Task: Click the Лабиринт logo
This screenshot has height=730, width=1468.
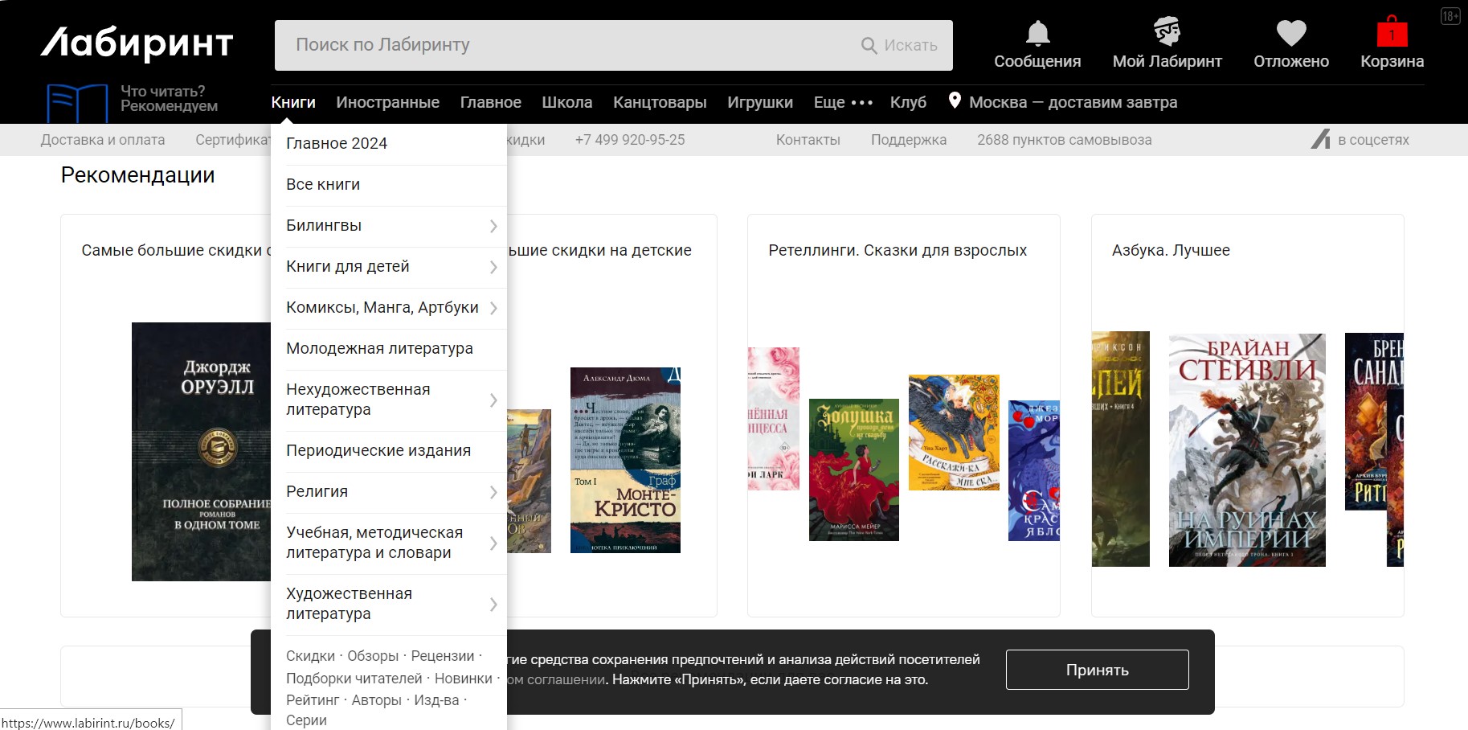Action: tap(137, 43)
